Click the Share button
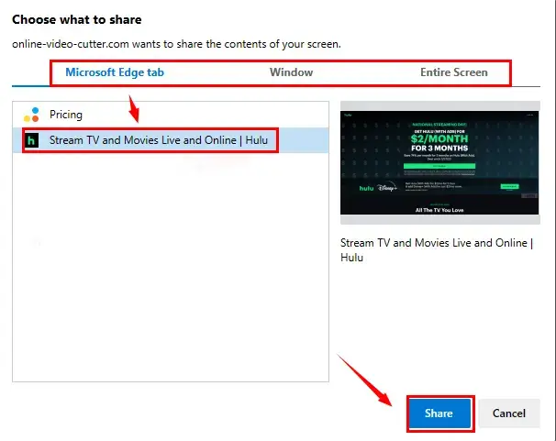 pos(439,413)
